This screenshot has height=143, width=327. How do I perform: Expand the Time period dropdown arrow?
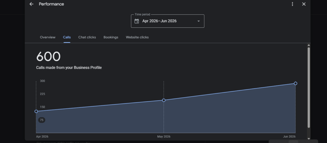tap(199, 21)
